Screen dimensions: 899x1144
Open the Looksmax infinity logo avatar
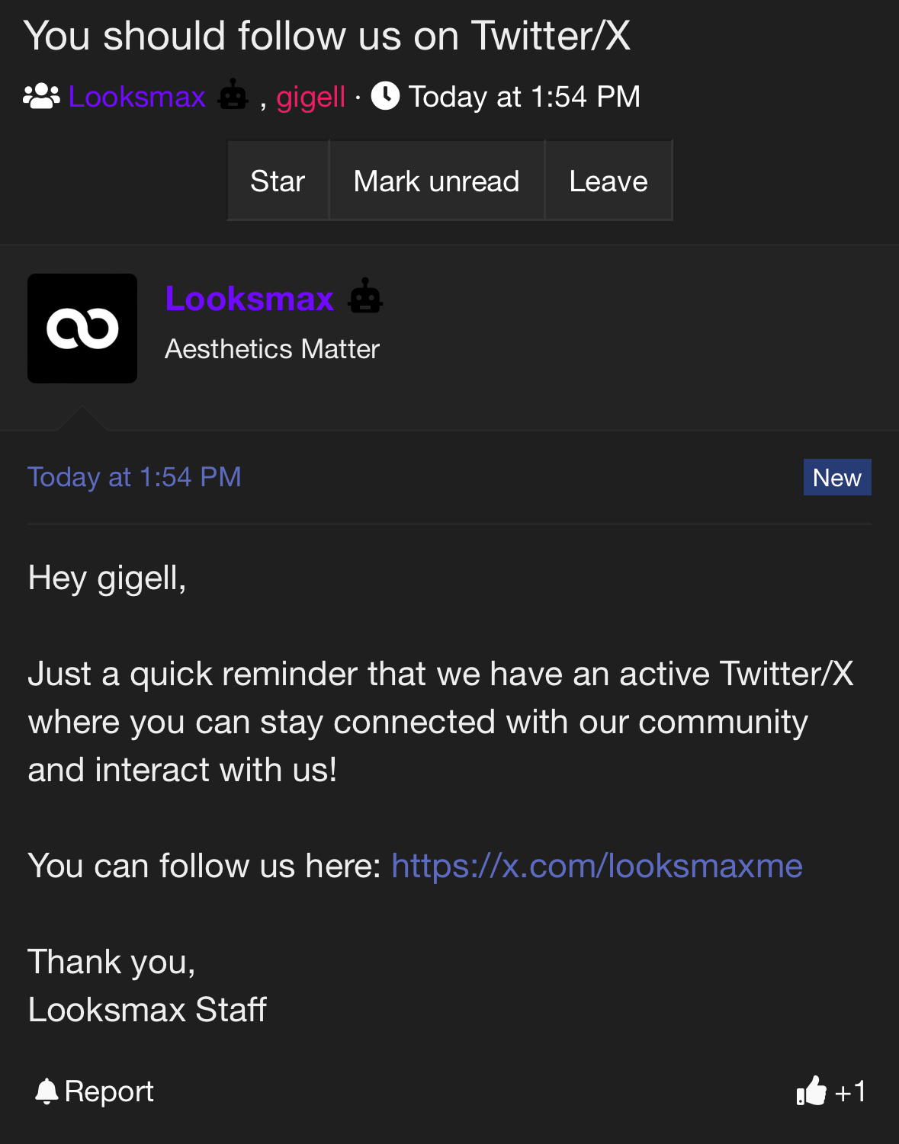pos(82,328)
